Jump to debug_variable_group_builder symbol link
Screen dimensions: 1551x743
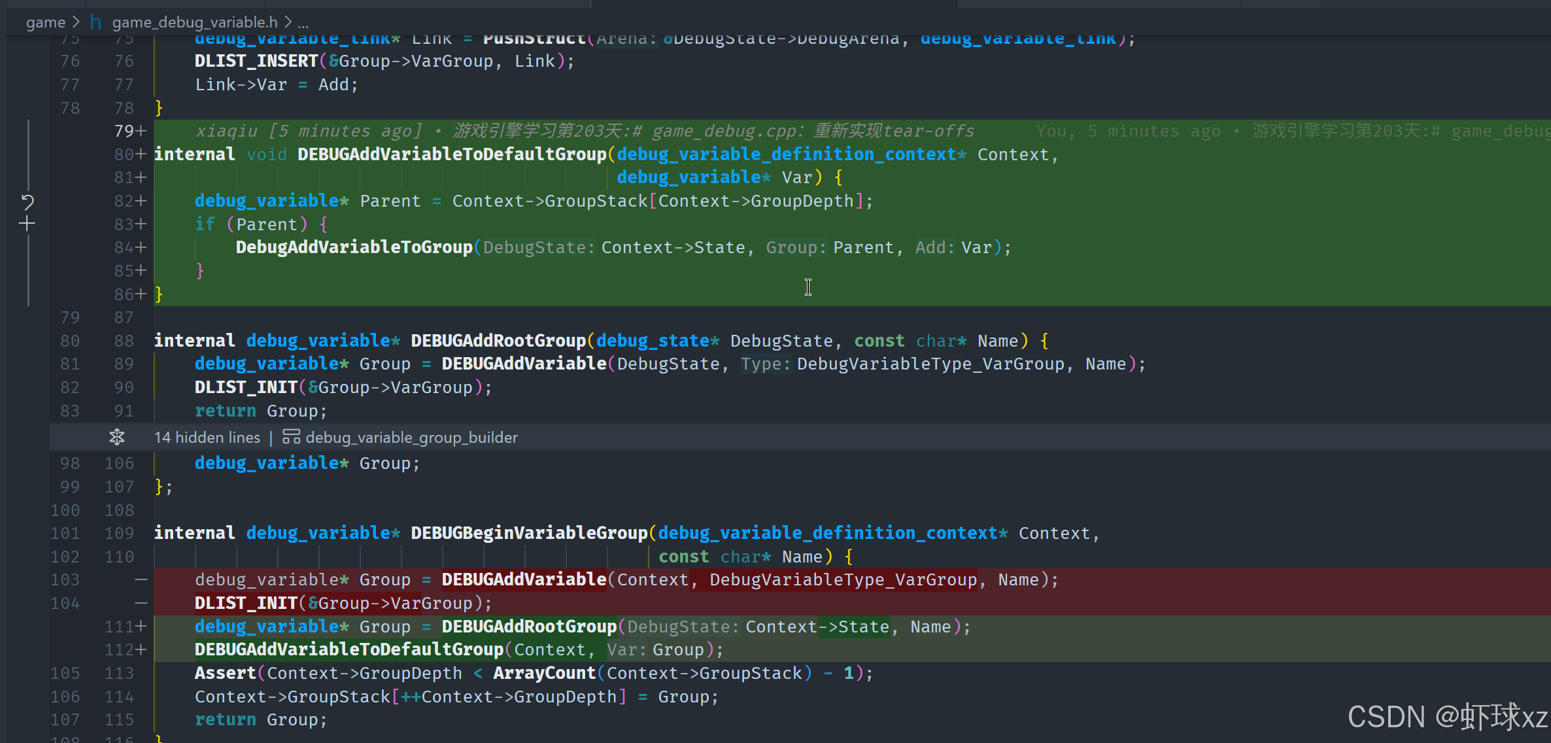pyautogui.click(x=411, y=437)
